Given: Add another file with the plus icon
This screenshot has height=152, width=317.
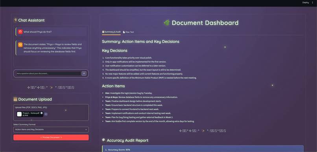Looking at the screenshot, I should point(46,114).
